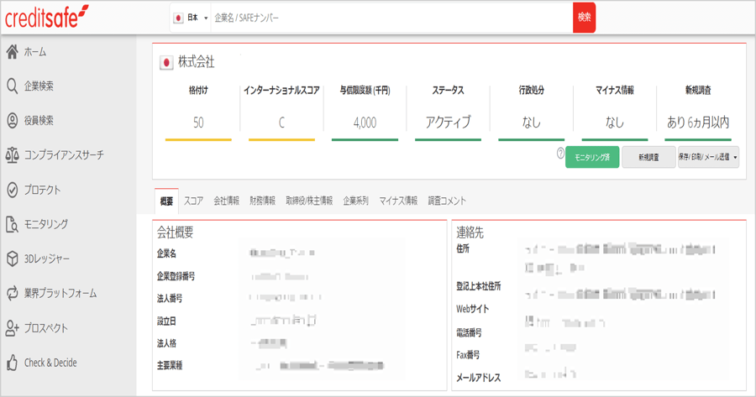Select the officer search person icon
The width and height of the screenshot is (756, 397).
click(x=12, y=121)
